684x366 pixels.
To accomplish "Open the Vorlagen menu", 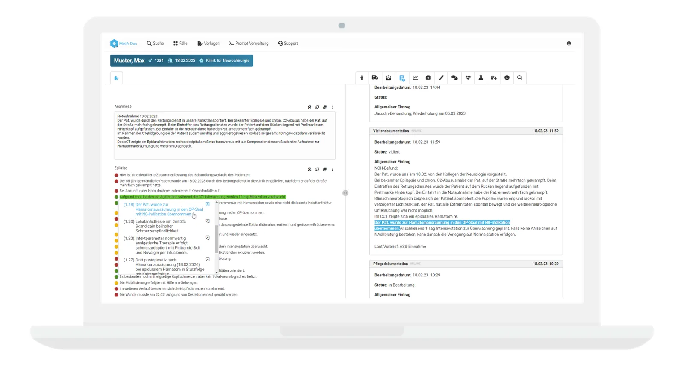I will [x=208, y=43].
